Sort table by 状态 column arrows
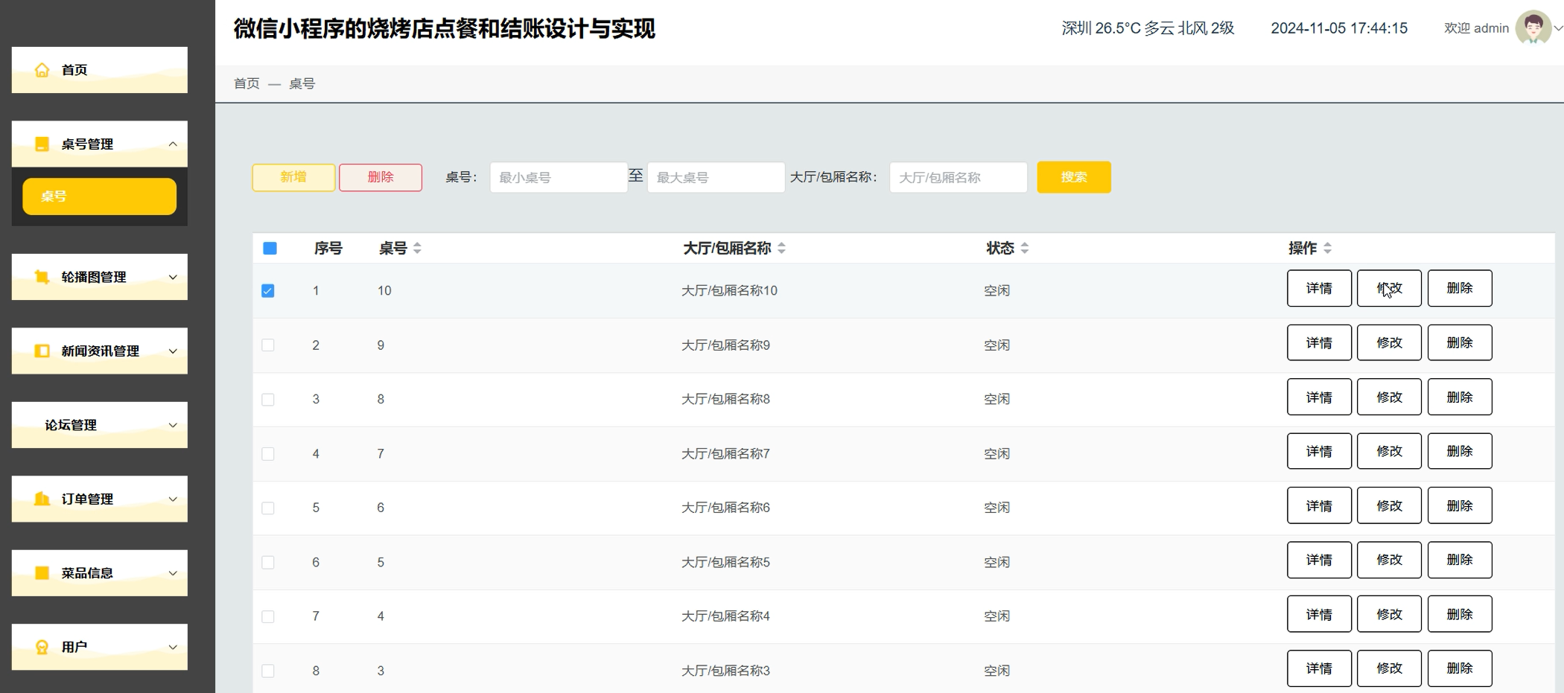 [1025, 248]
